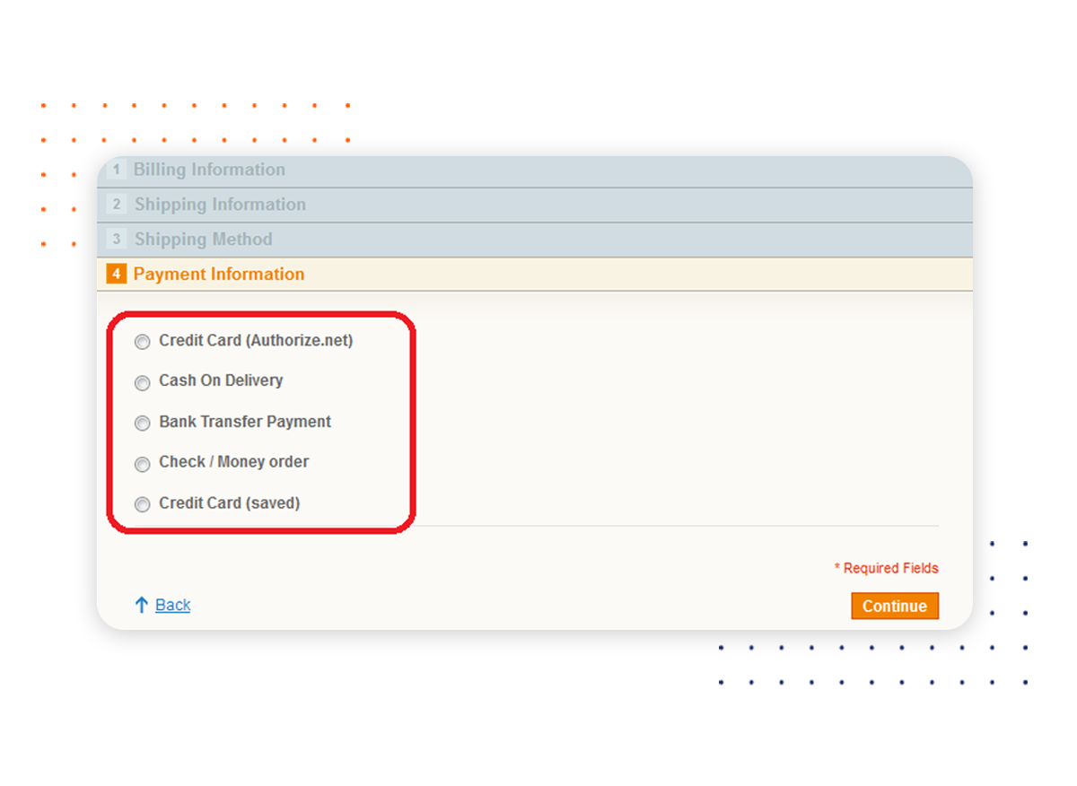
Task: Click the step 2 number badge
Action: [x=116, y=205]
